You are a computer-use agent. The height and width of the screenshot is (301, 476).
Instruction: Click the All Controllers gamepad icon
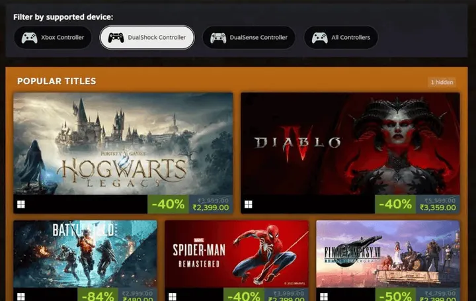pyautogui.click(x=320, y=38)
